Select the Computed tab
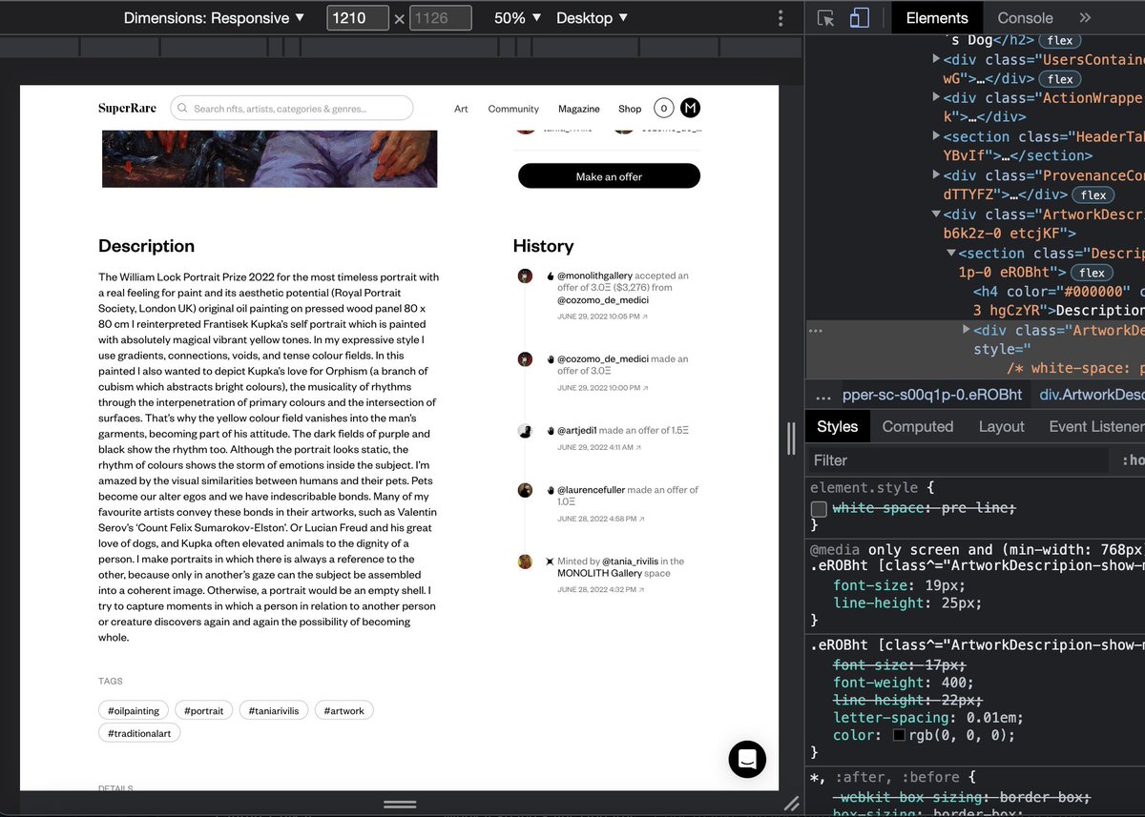The width and height of the screenshot is (1145, 817). (918, 427)
